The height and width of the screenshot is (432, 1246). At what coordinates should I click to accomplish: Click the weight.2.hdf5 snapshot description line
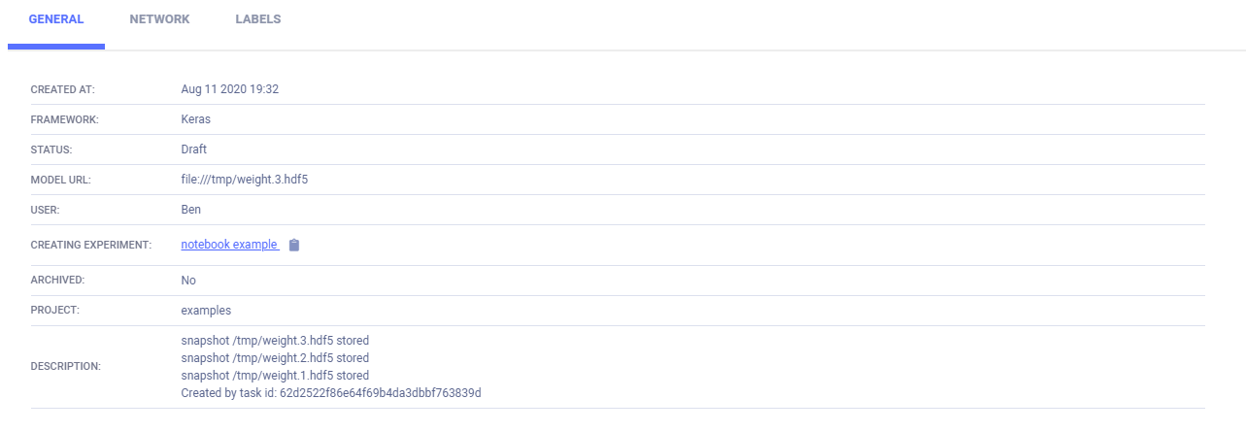click(275, 358)
